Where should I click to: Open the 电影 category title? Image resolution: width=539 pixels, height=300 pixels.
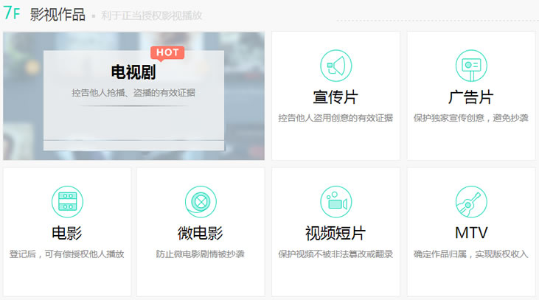coord(67,233)
